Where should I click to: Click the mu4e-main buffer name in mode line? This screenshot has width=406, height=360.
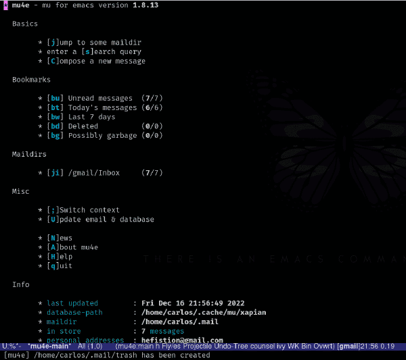(49, 346)
